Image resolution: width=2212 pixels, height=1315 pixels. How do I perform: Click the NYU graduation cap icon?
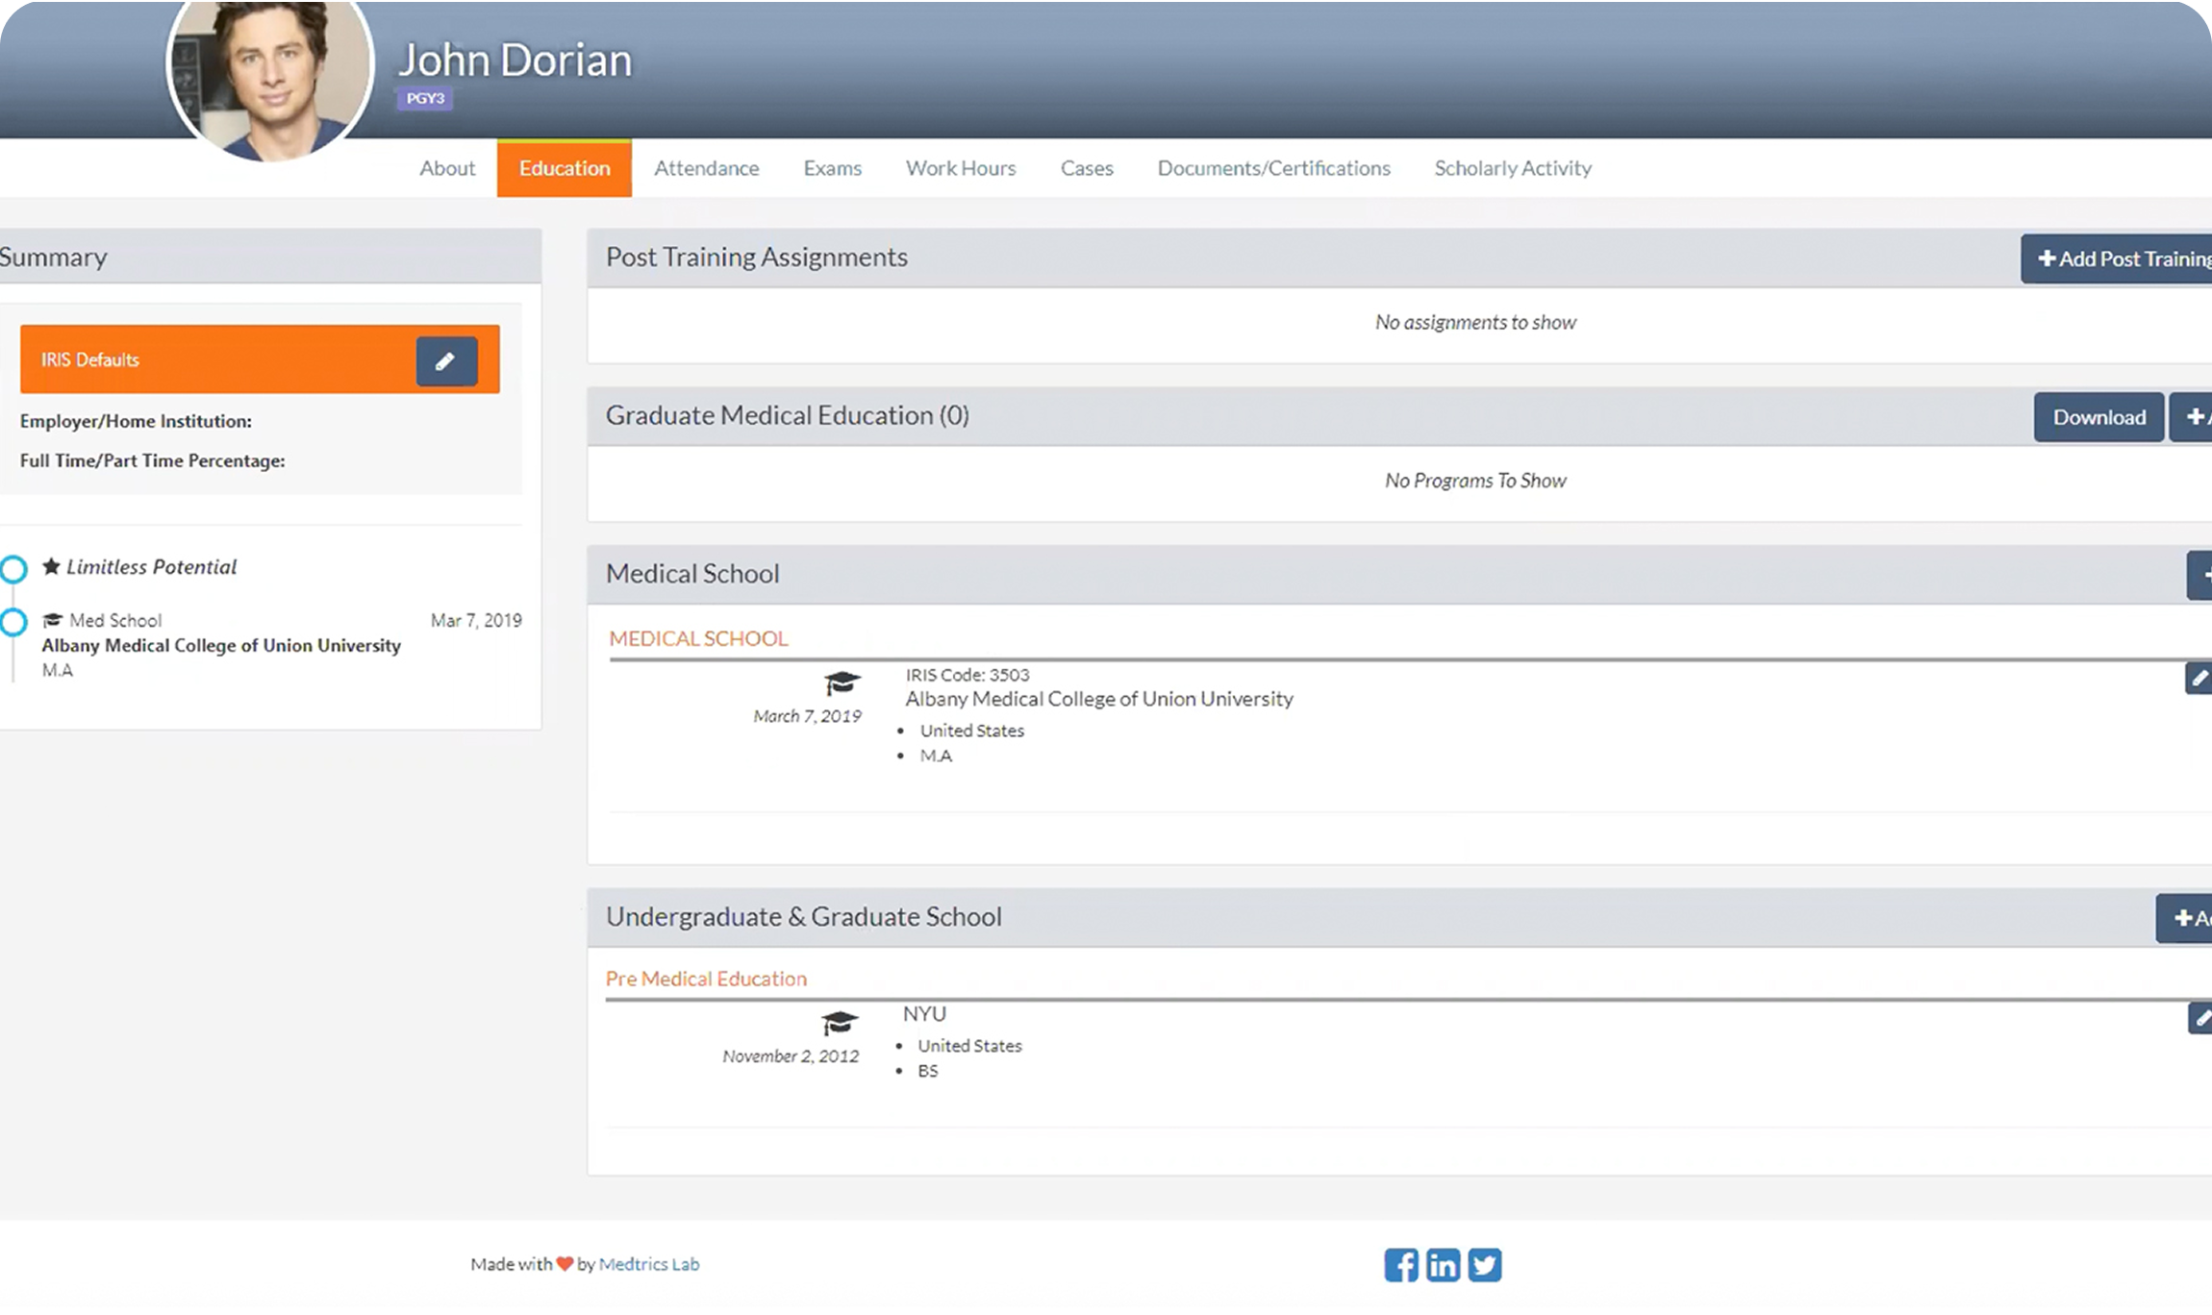(x=839, y=1023)
